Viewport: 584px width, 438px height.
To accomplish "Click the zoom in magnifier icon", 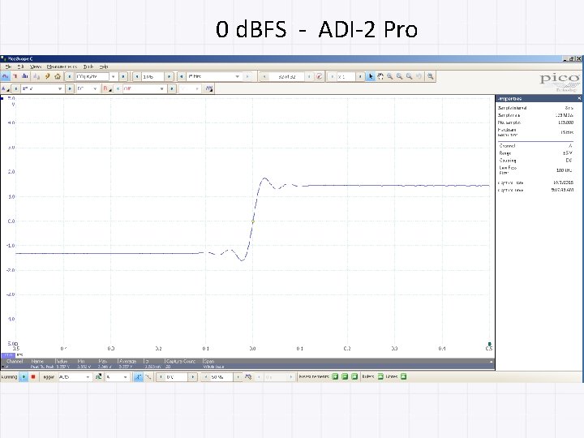I will coord(400,76).
